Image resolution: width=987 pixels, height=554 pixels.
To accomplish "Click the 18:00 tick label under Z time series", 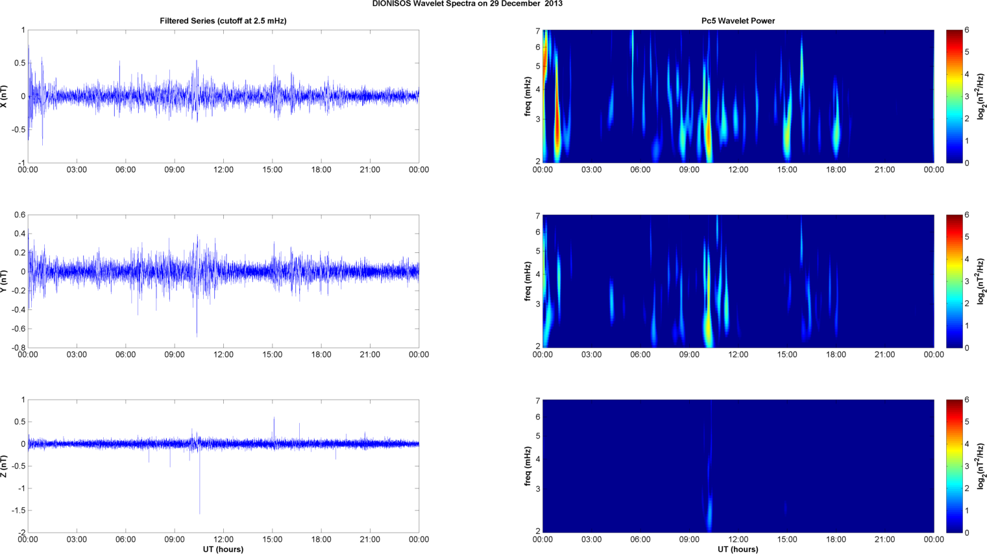I will click(x=321, y=540).
